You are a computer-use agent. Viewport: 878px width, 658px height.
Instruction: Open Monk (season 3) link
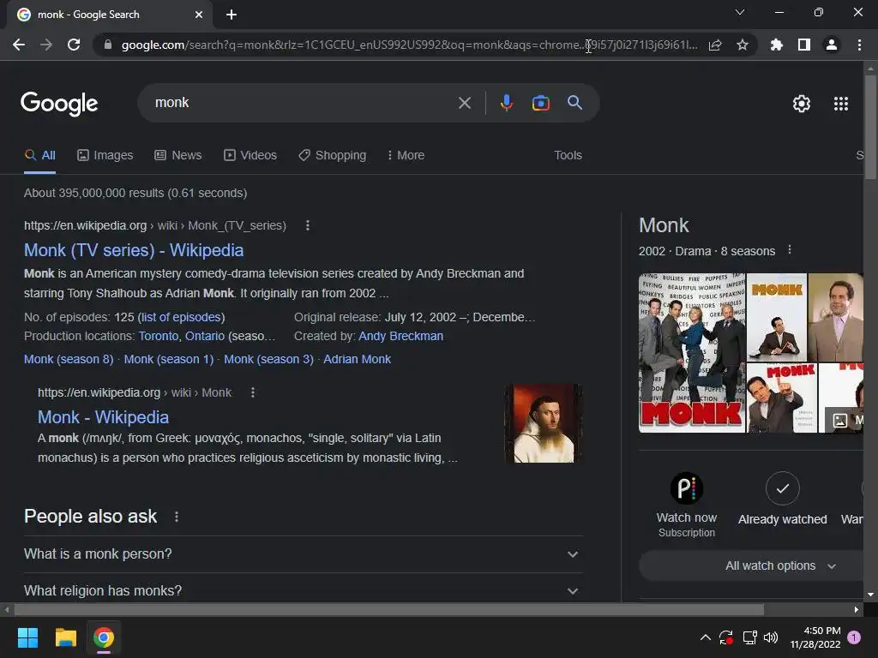point(268,359)
